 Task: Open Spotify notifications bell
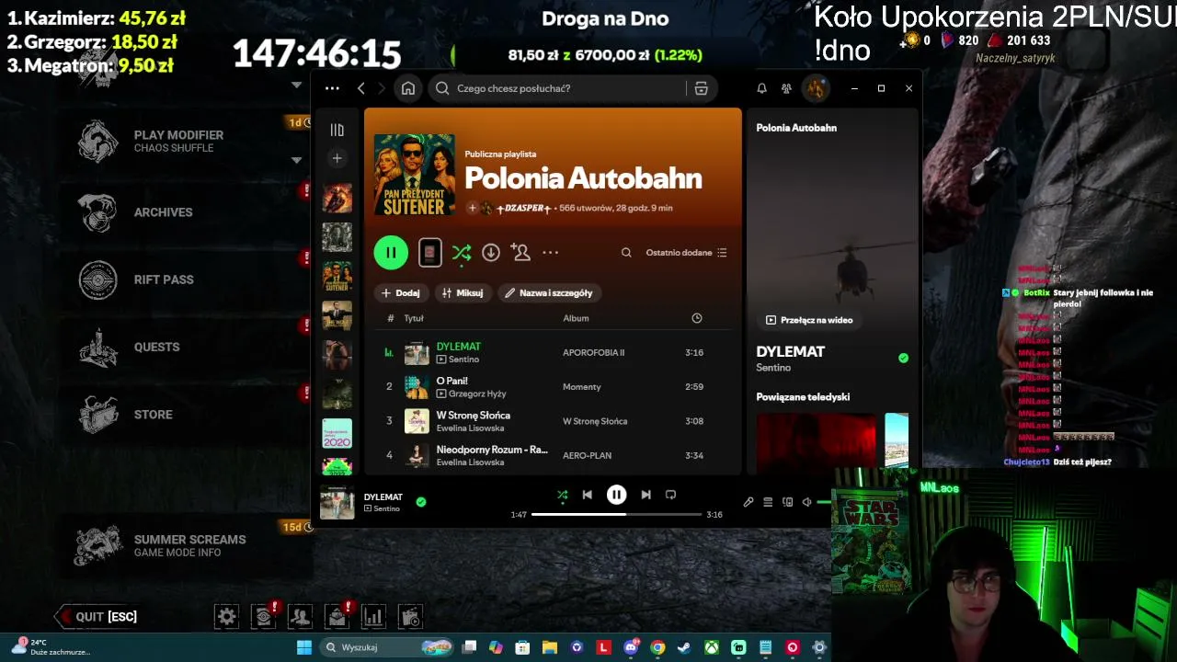(761, 88)
